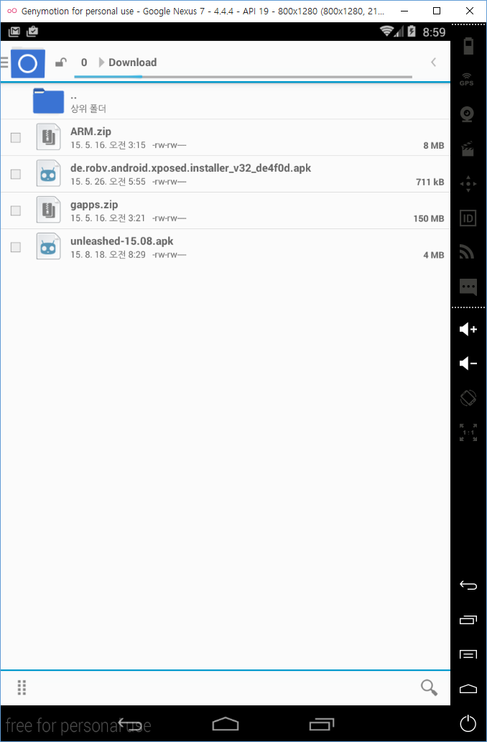Tap the blue file manager app logo
487x742 pixels.
(27, 62)
